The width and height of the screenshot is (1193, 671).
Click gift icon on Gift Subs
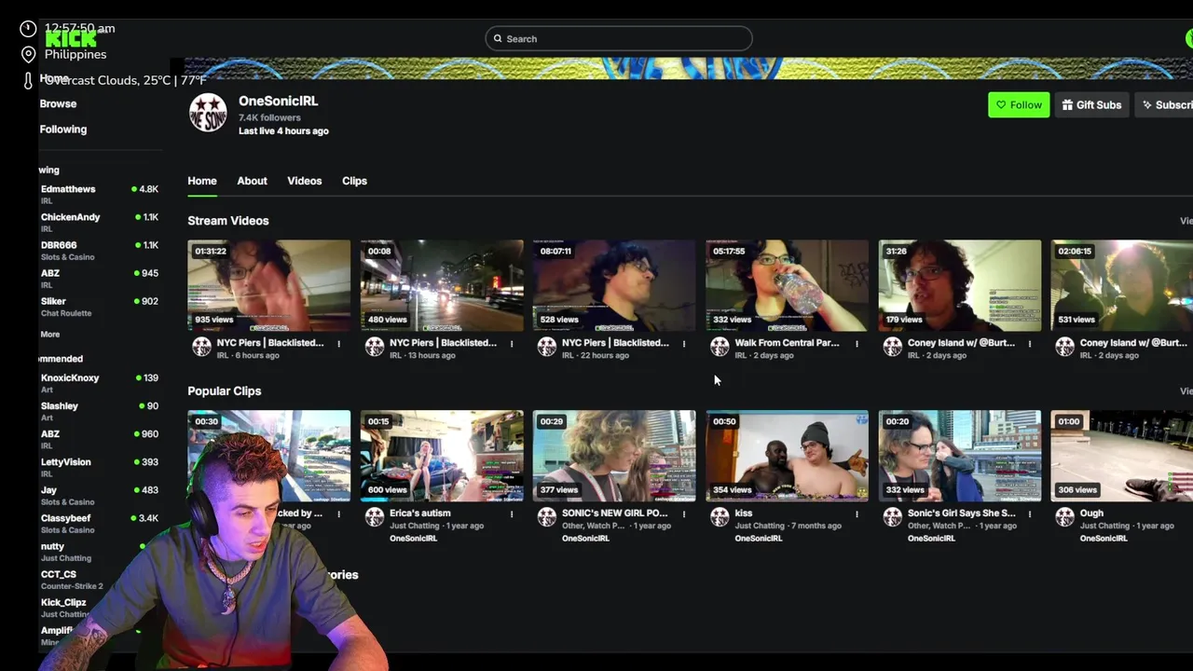pyautogui.click(x=1067, y=105)
